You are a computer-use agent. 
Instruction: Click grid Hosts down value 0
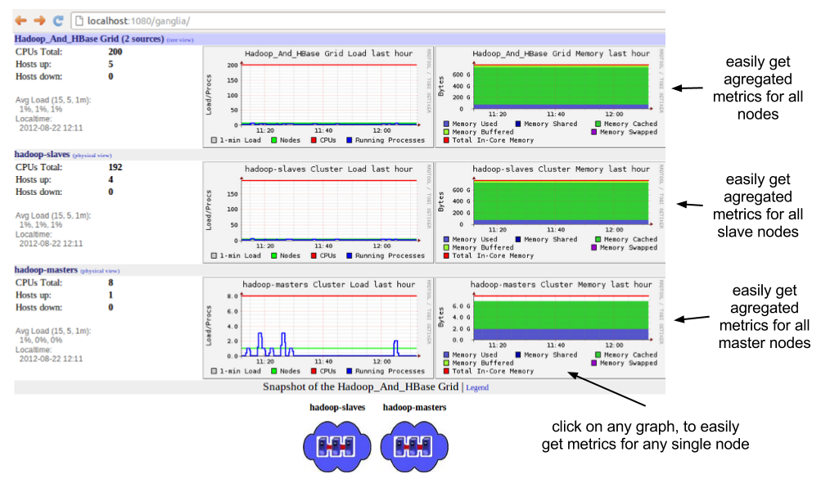111,76
